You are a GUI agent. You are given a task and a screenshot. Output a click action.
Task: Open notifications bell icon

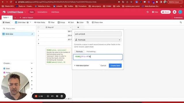click(x=175, y=12)
